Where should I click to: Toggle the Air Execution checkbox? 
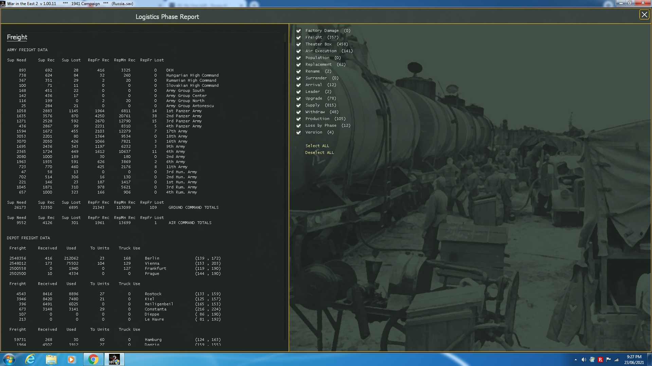pos(298,51)
